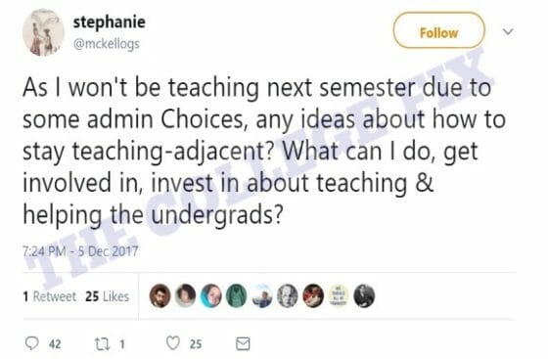The height and width of the screenshot is (359, 548).
Task: Open third liker avatar with teal background
Action: click(x=211, y=295)
